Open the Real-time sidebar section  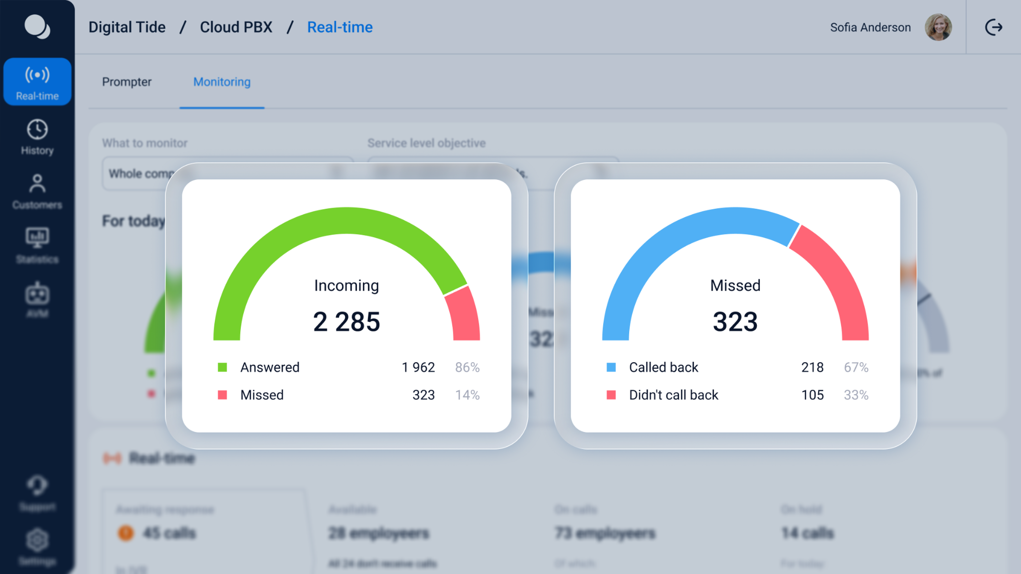pyautogui.click(x=37, y=82)
